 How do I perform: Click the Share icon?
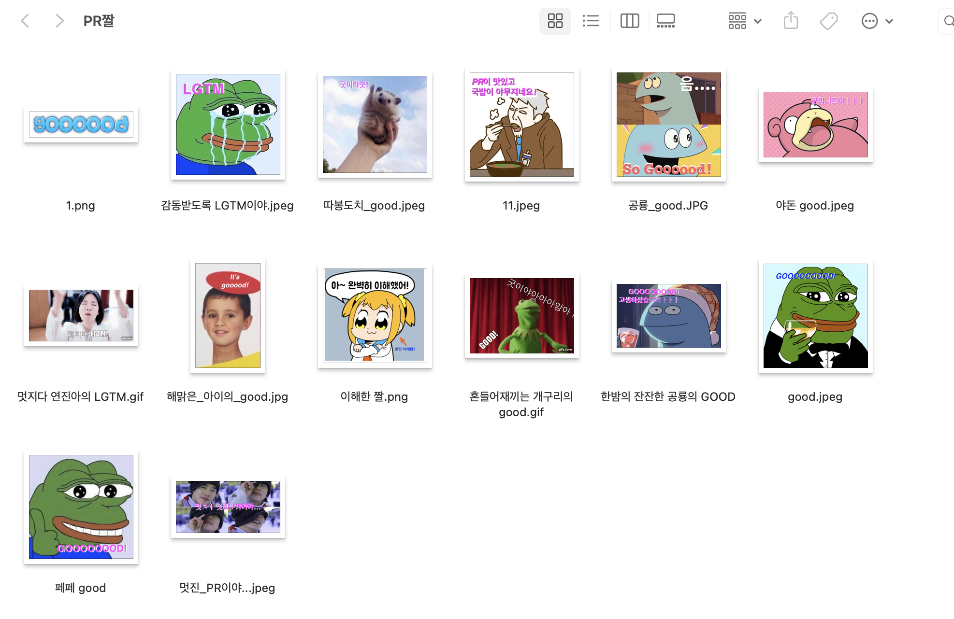click(791, 21)
